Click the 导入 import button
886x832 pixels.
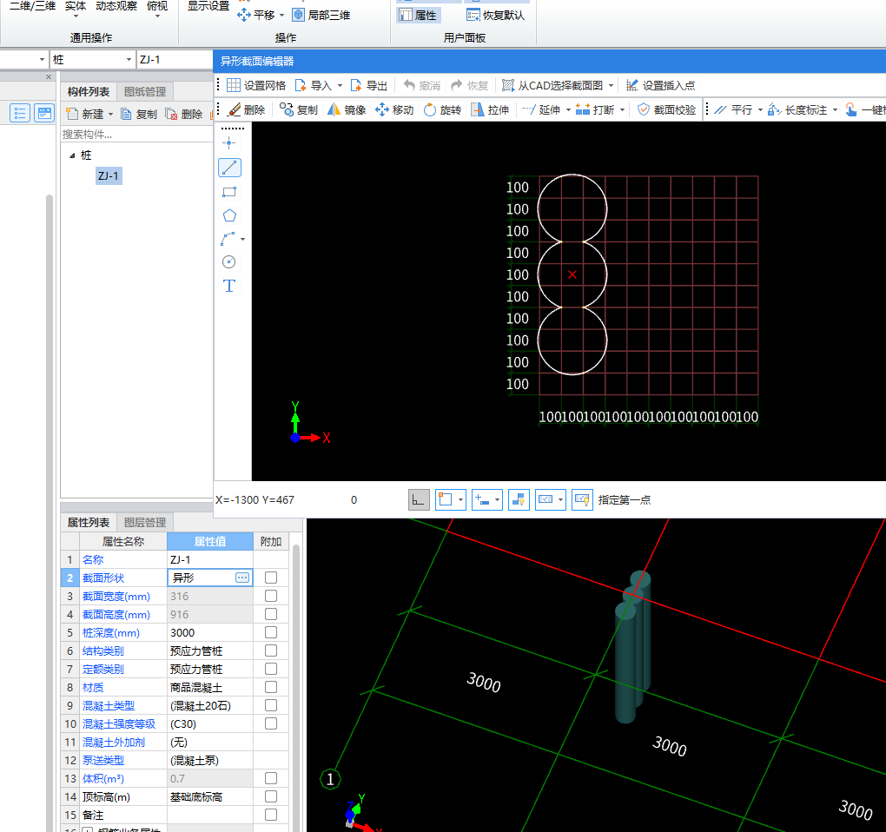tap(314, 85)
